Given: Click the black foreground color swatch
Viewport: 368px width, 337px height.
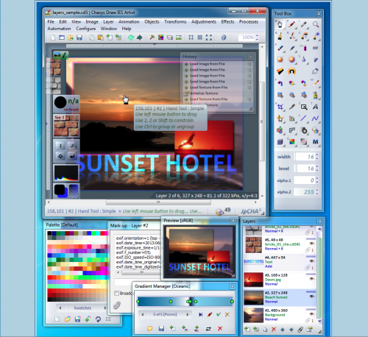Looking at the screenshot, I should click(x=60, y=190).
